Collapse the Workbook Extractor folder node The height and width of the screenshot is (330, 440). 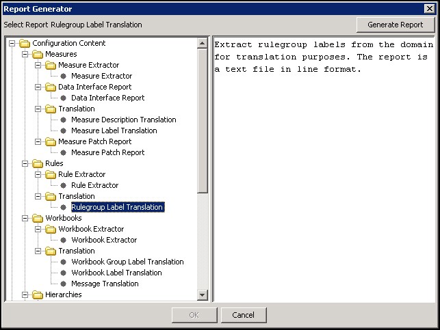coord(38,229)
